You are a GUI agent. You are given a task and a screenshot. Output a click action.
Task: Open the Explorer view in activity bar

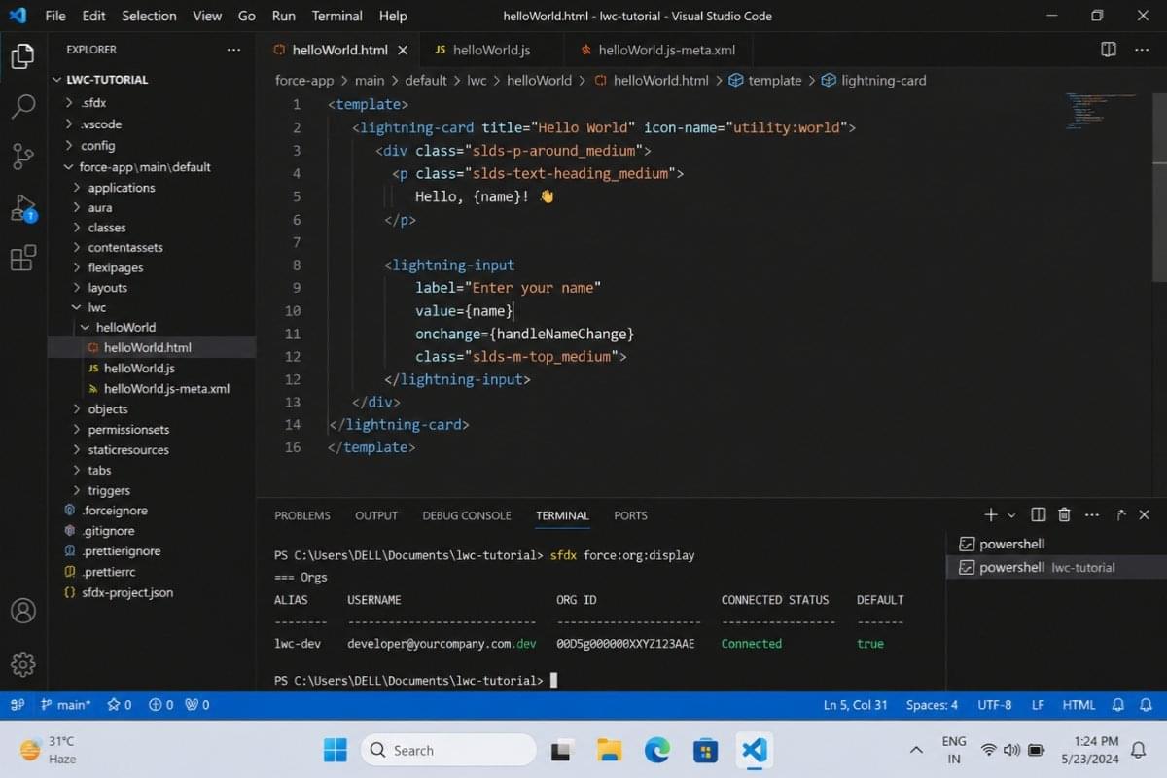click(22, 56)
